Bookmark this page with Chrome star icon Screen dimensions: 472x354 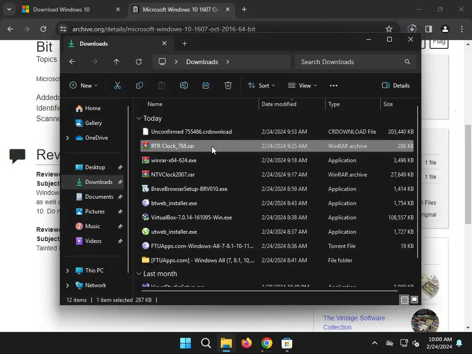tap(389, 29)
